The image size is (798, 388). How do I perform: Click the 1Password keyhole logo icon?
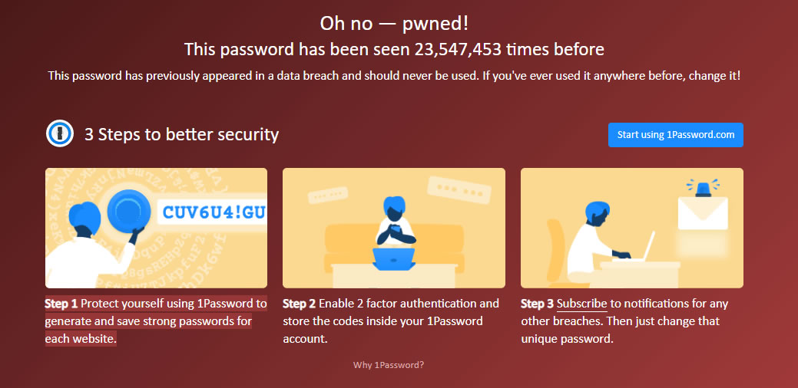58,134
